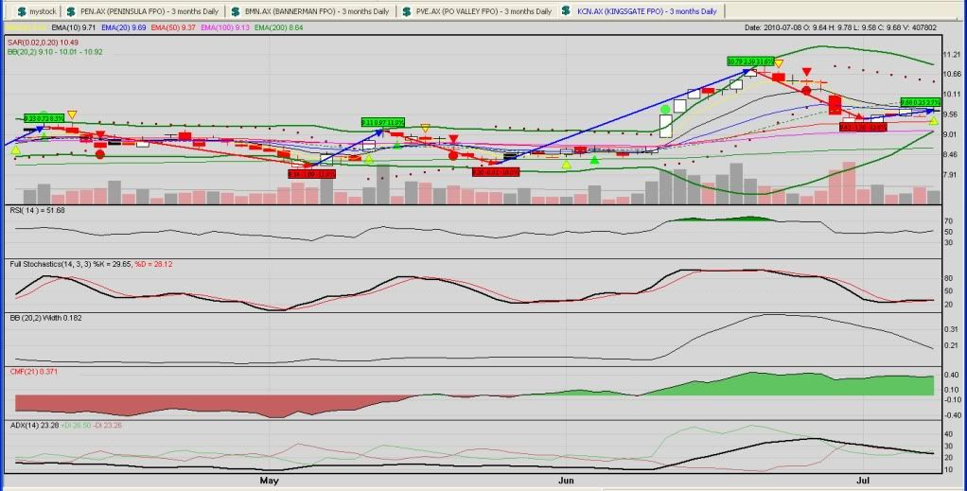Click the green circle signal marker in mid-June
This screenshot has width=967, height=491.
[x=665, y=110]
